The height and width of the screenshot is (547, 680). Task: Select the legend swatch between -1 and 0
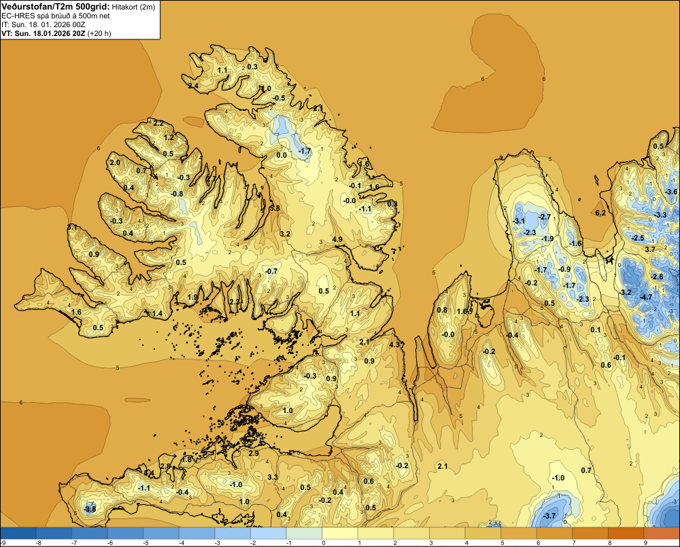pos(304,533)
